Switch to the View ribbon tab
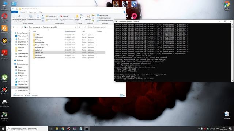The height and width of the screenshot is (131, 234). 41,12
